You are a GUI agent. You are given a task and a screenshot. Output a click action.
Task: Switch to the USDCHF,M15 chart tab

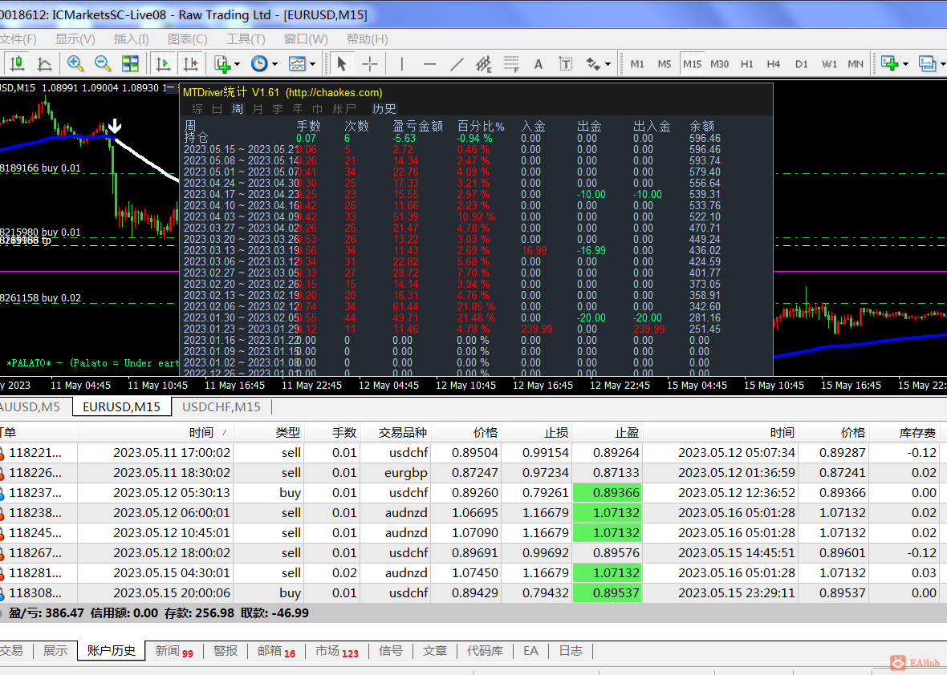point(222,406)
